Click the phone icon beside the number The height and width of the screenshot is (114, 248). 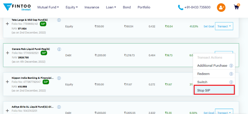[x=180, y=7]
